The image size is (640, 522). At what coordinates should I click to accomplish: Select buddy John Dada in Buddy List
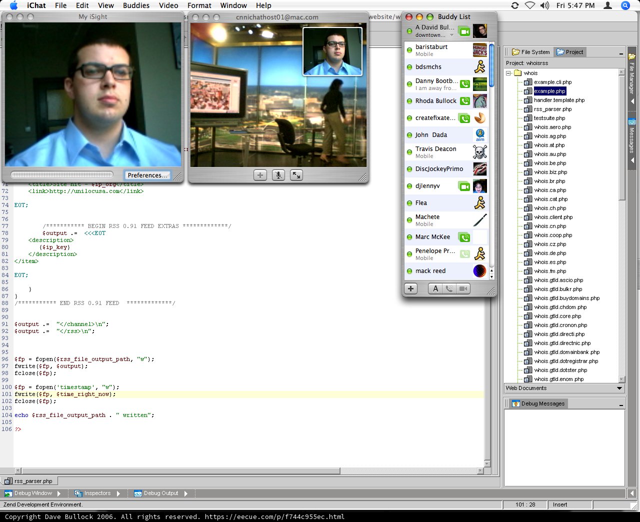(445, 135)
